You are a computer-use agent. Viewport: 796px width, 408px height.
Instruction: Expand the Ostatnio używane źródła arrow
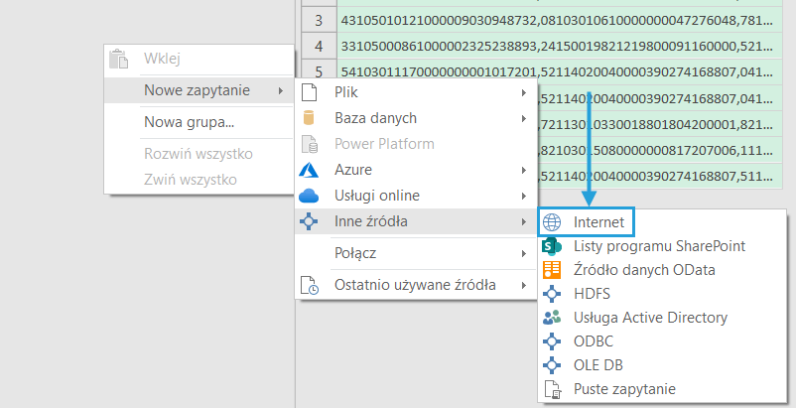(523, 286)
